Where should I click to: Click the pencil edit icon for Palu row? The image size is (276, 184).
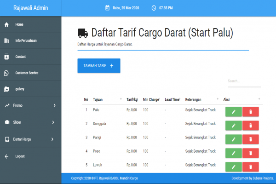(233, 112)
